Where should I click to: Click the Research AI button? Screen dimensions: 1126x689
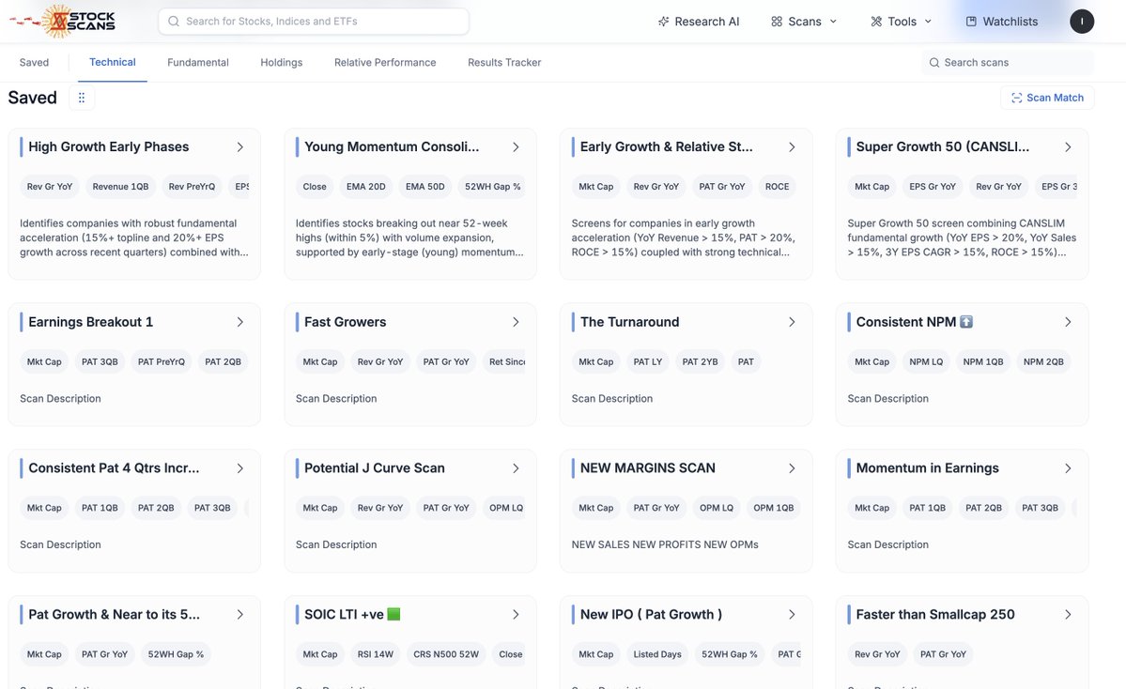[x=698, y=22]
